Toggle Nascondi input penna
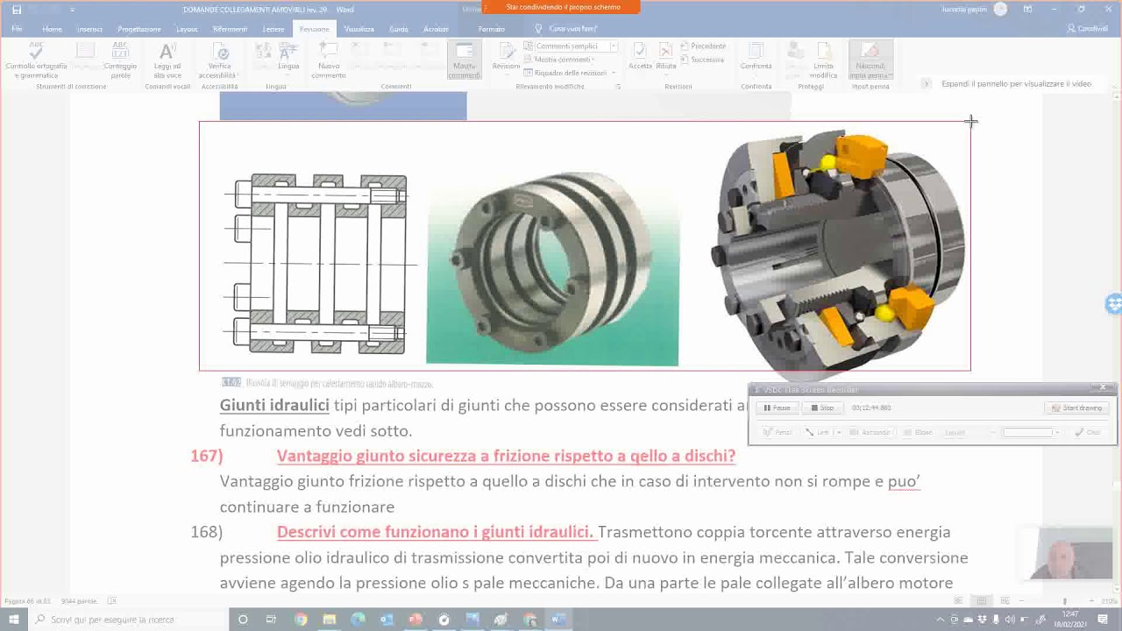1122x631 pixels. click(x=870, y=60)
